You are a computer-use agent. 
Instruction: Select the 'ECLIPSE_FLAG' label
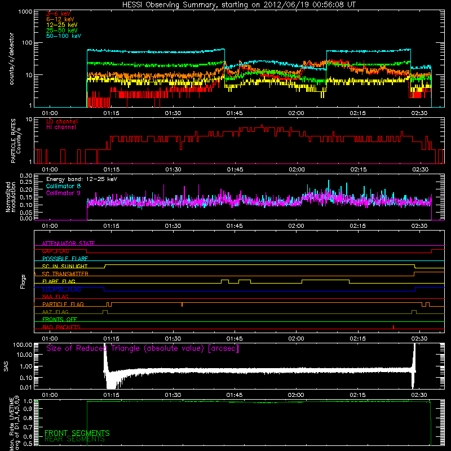(61, 289)
